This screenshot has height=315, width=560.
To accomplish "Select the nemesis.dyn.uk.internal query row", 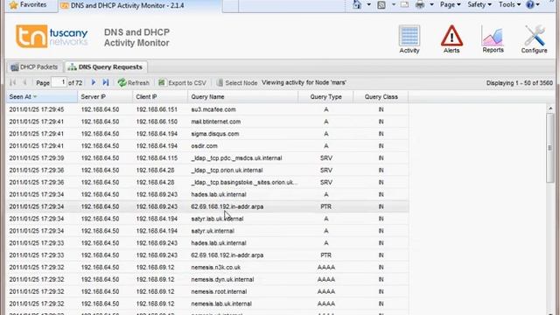I will pyautogui.click(x=207, y=280).
